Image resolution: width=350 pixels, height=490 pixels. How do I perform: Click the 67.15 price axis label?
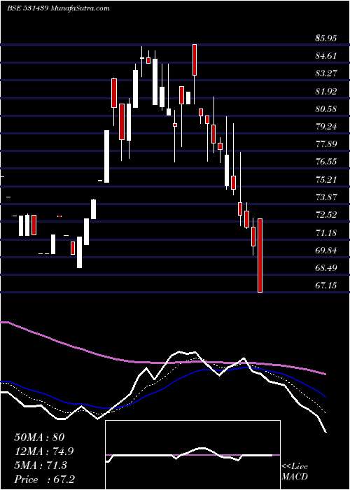[x=326, y=286]
